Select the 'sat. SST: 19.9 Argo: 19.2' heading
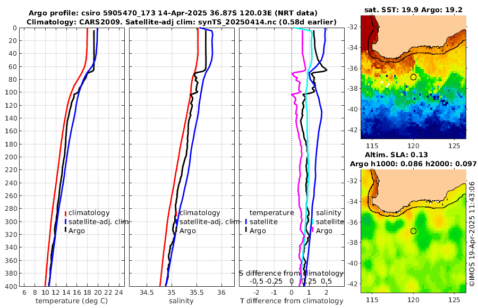Screen dimensions: 478x308 tap(413, 10)
